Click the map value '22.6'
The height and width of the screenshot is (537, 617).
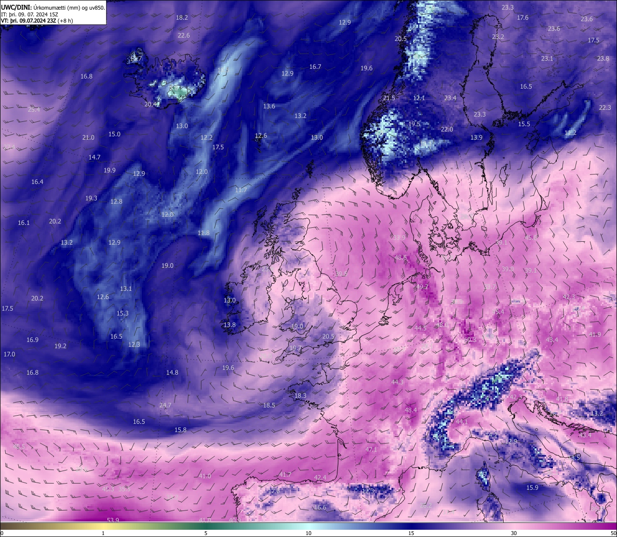pos(184,35)
